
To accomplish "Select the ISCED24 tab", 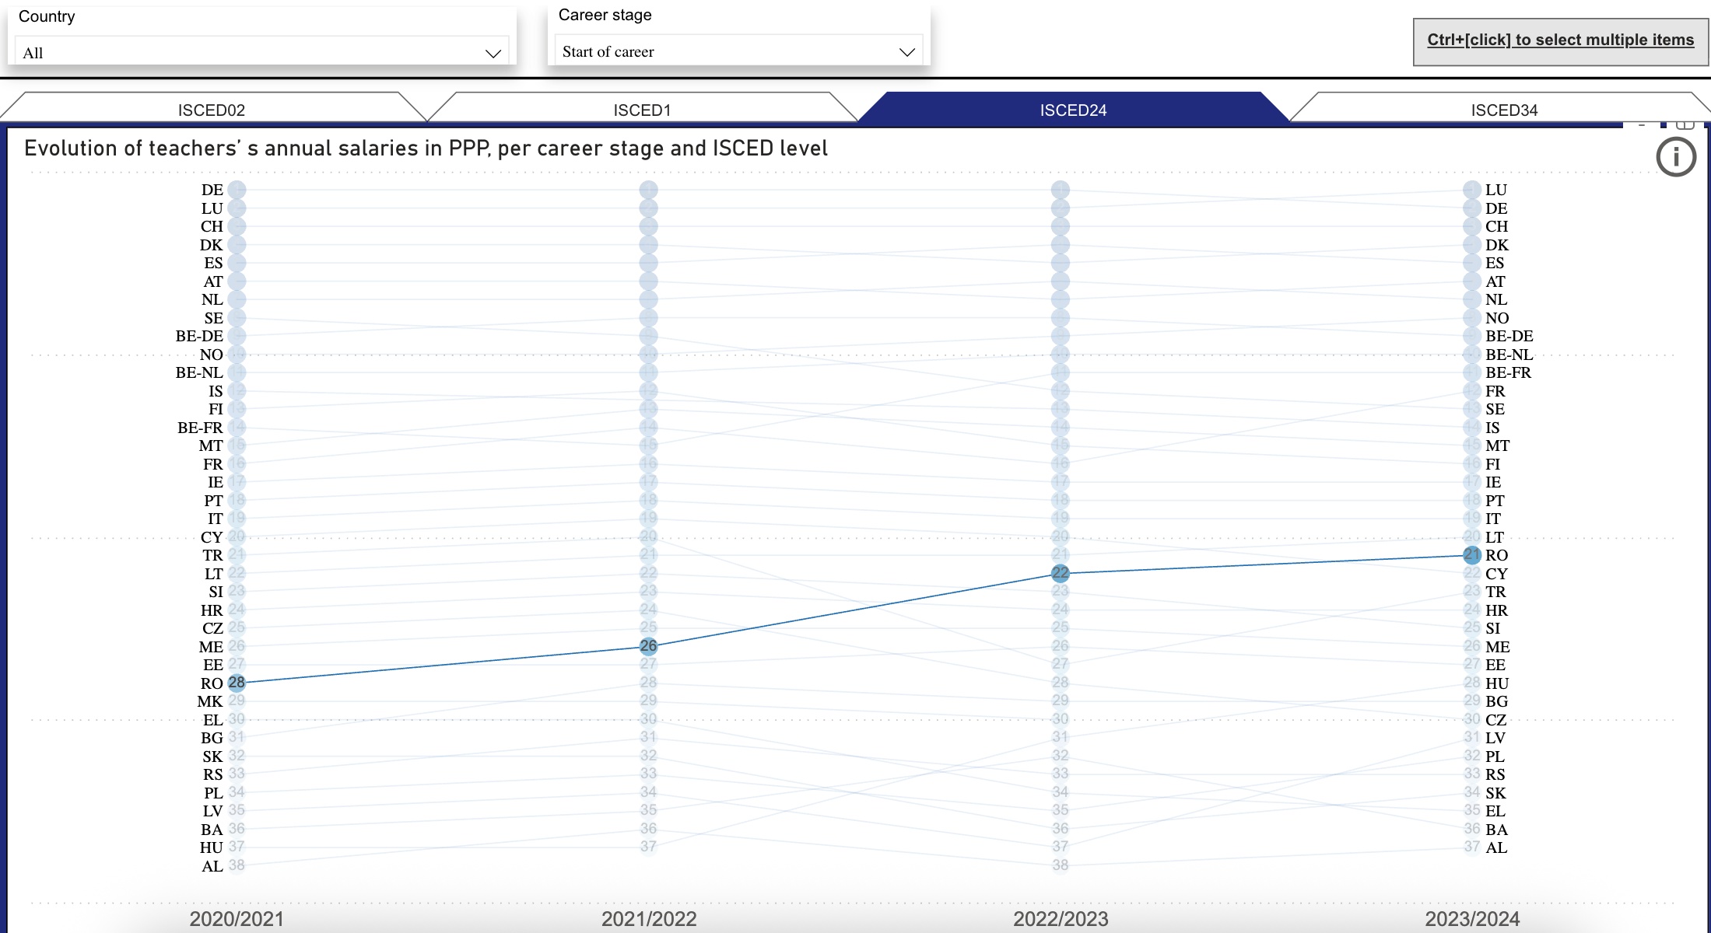I will tap(1073, 110).
